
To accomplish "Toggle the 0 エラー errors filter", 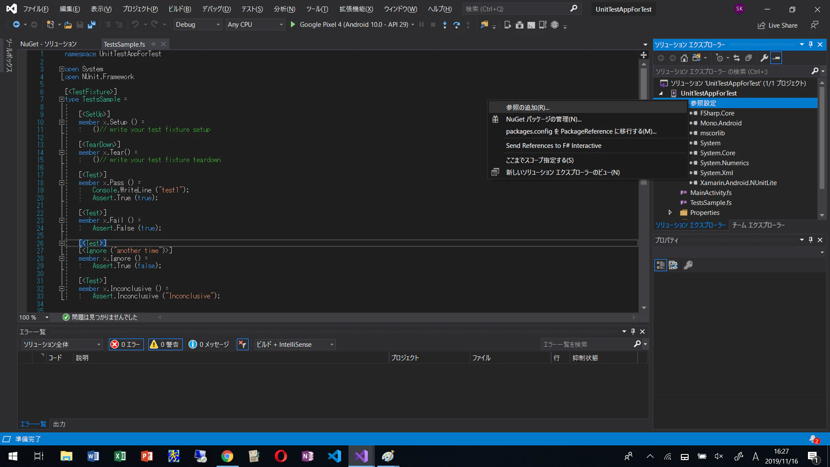I will point(126,344).
